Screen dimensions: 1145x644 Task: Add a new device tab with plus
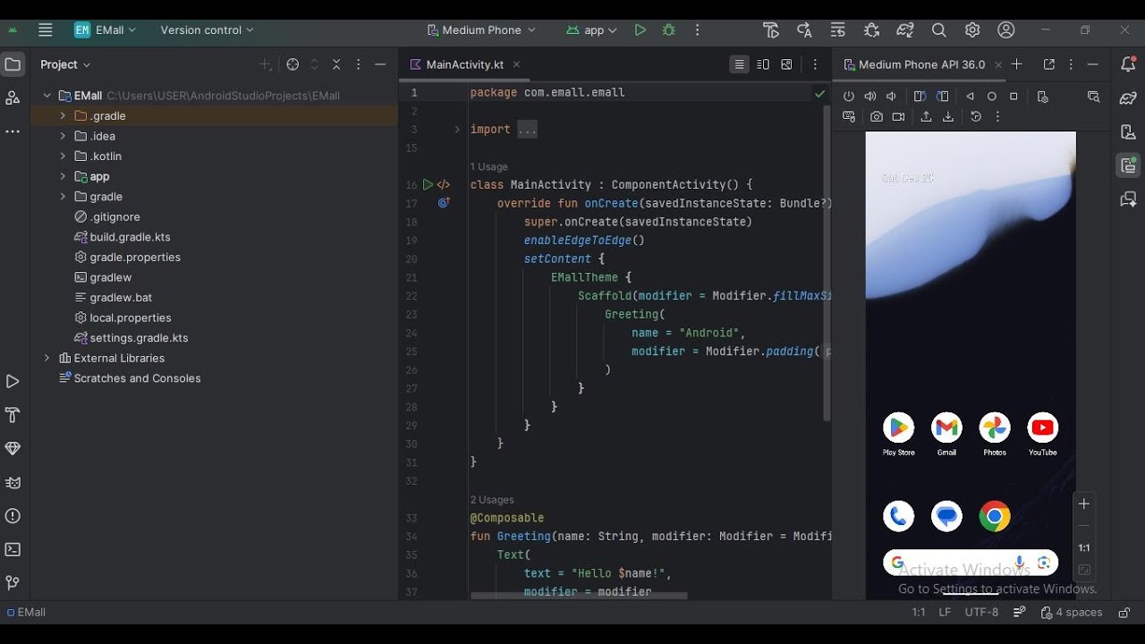pos(1016,64)
